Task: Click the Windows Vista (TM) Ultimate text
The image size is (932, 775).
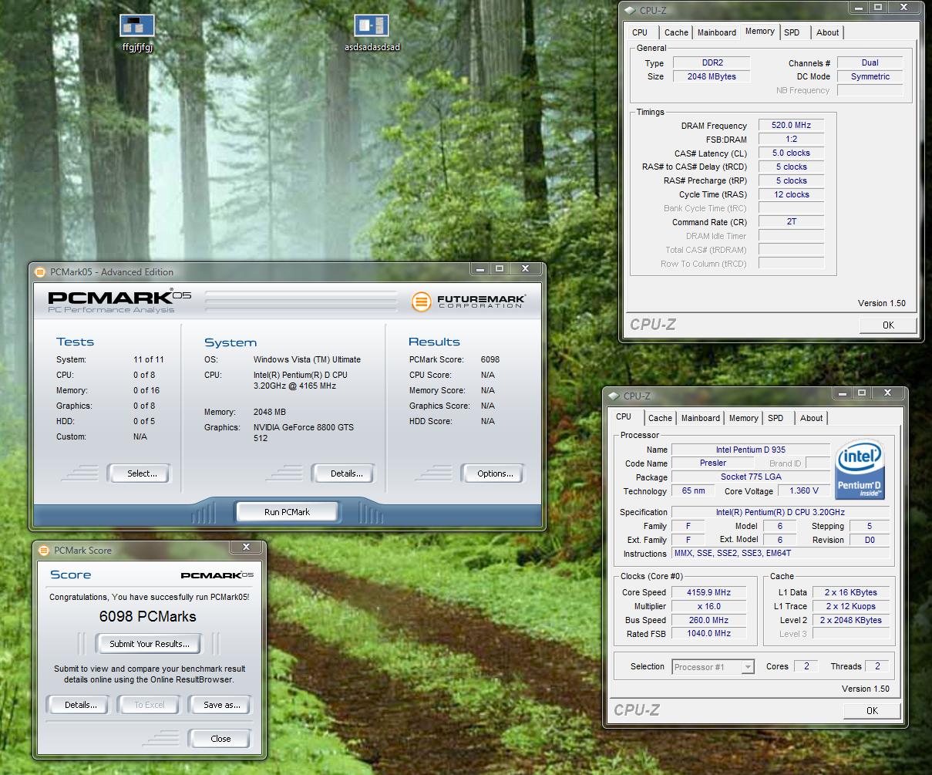Action: (307, 359)
